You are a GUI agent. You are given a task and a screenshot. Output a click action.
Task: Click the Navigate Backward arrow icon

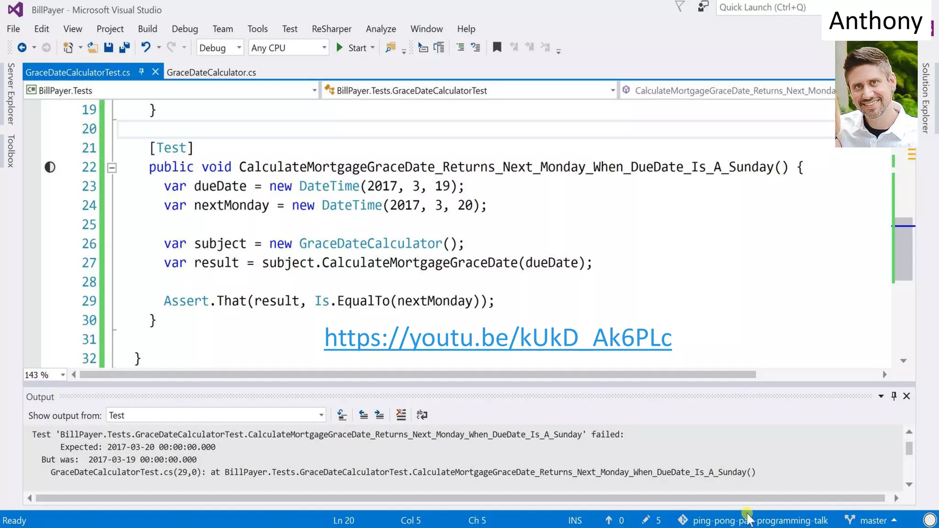pyautogui.click(x=22, y=48)
